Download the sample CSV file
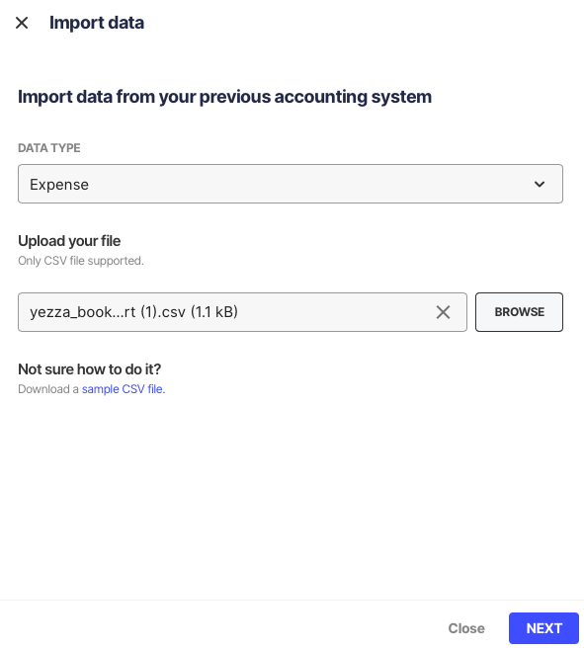The width and height of the screenshot is (584, 651). click(124, 389)
